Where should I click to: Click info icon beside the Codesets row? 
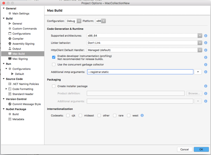point(142,115)
